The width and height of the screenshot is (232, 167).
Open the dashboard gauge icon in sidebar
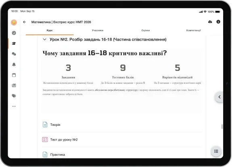(x=14, y=33)
